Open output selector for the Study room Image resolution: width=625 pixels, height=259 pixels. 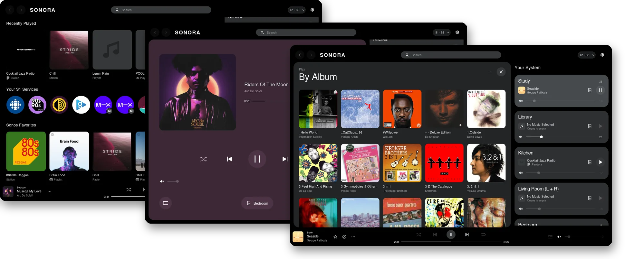click(590, 90)
